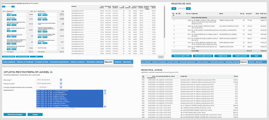Click Registru perioada button
Screen dimensions: 269x120
(241, 56)
